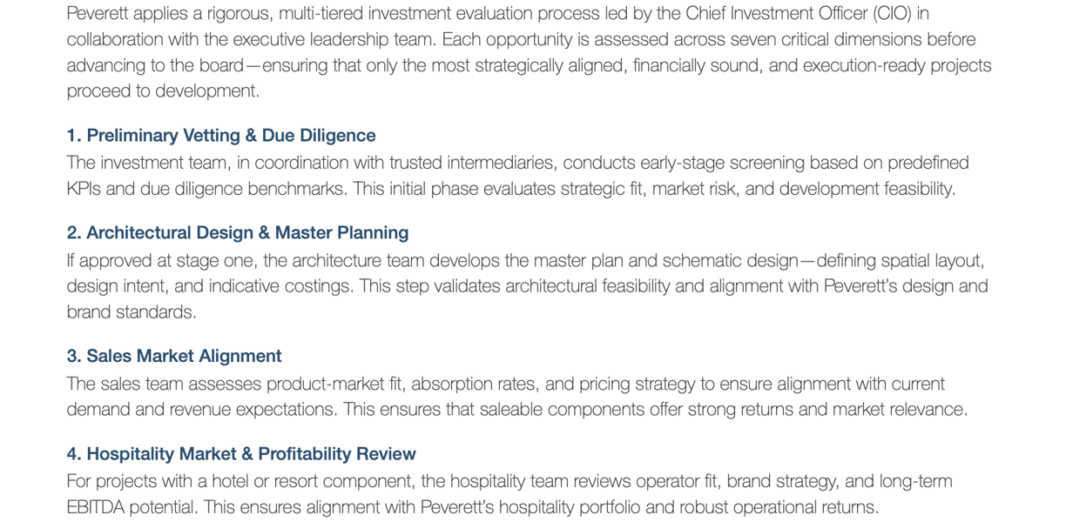
Task: Click the phrase 'market relevance.'
Action: 900,410
